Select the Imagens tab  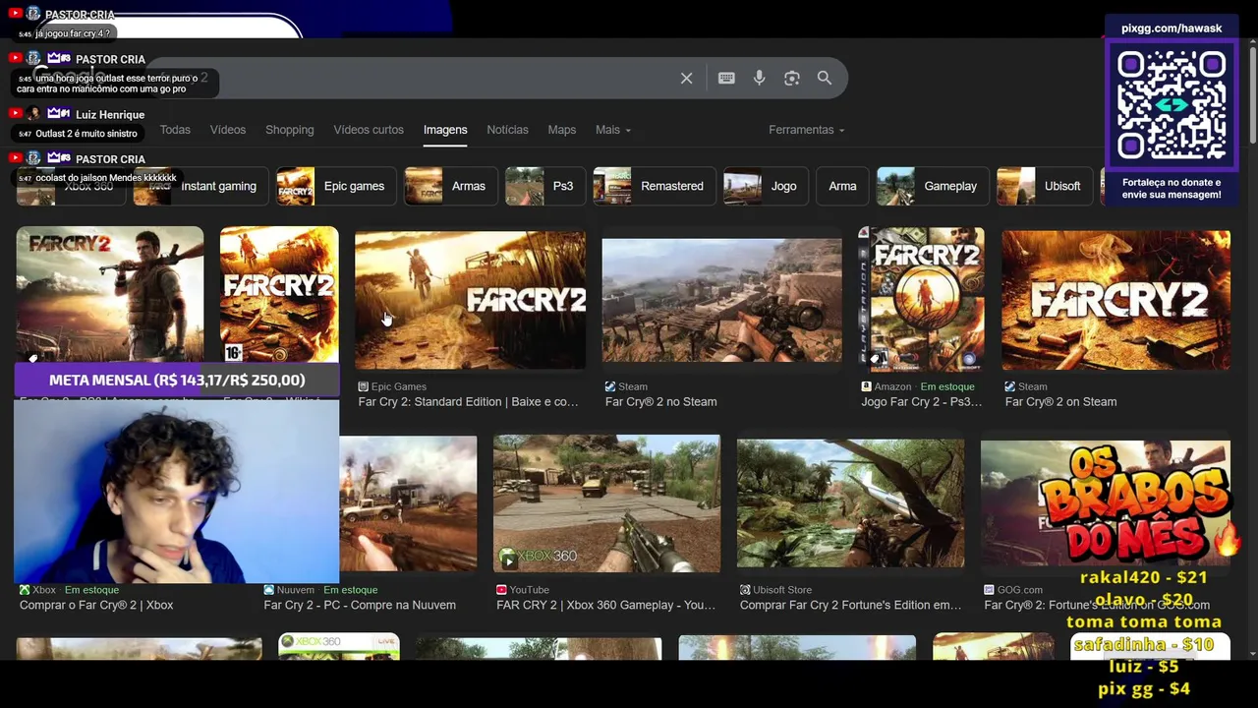coord(445,130)
